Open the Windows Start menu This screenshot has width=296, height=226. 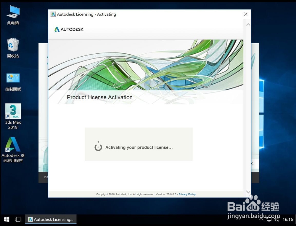tap(7, 219)
